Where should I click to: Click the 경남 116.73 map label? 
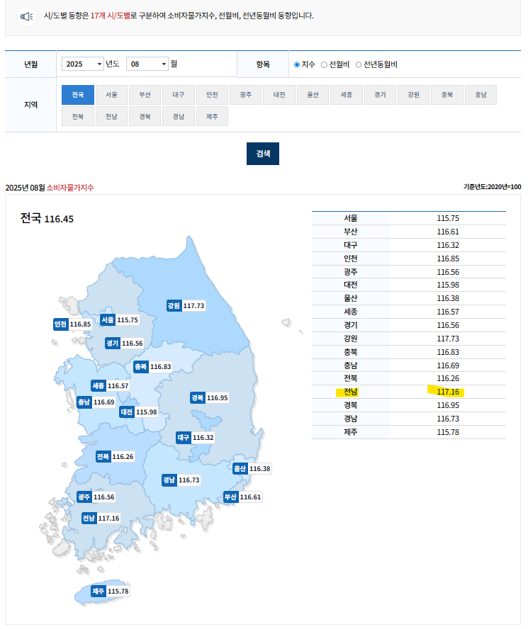coord(181,480)
